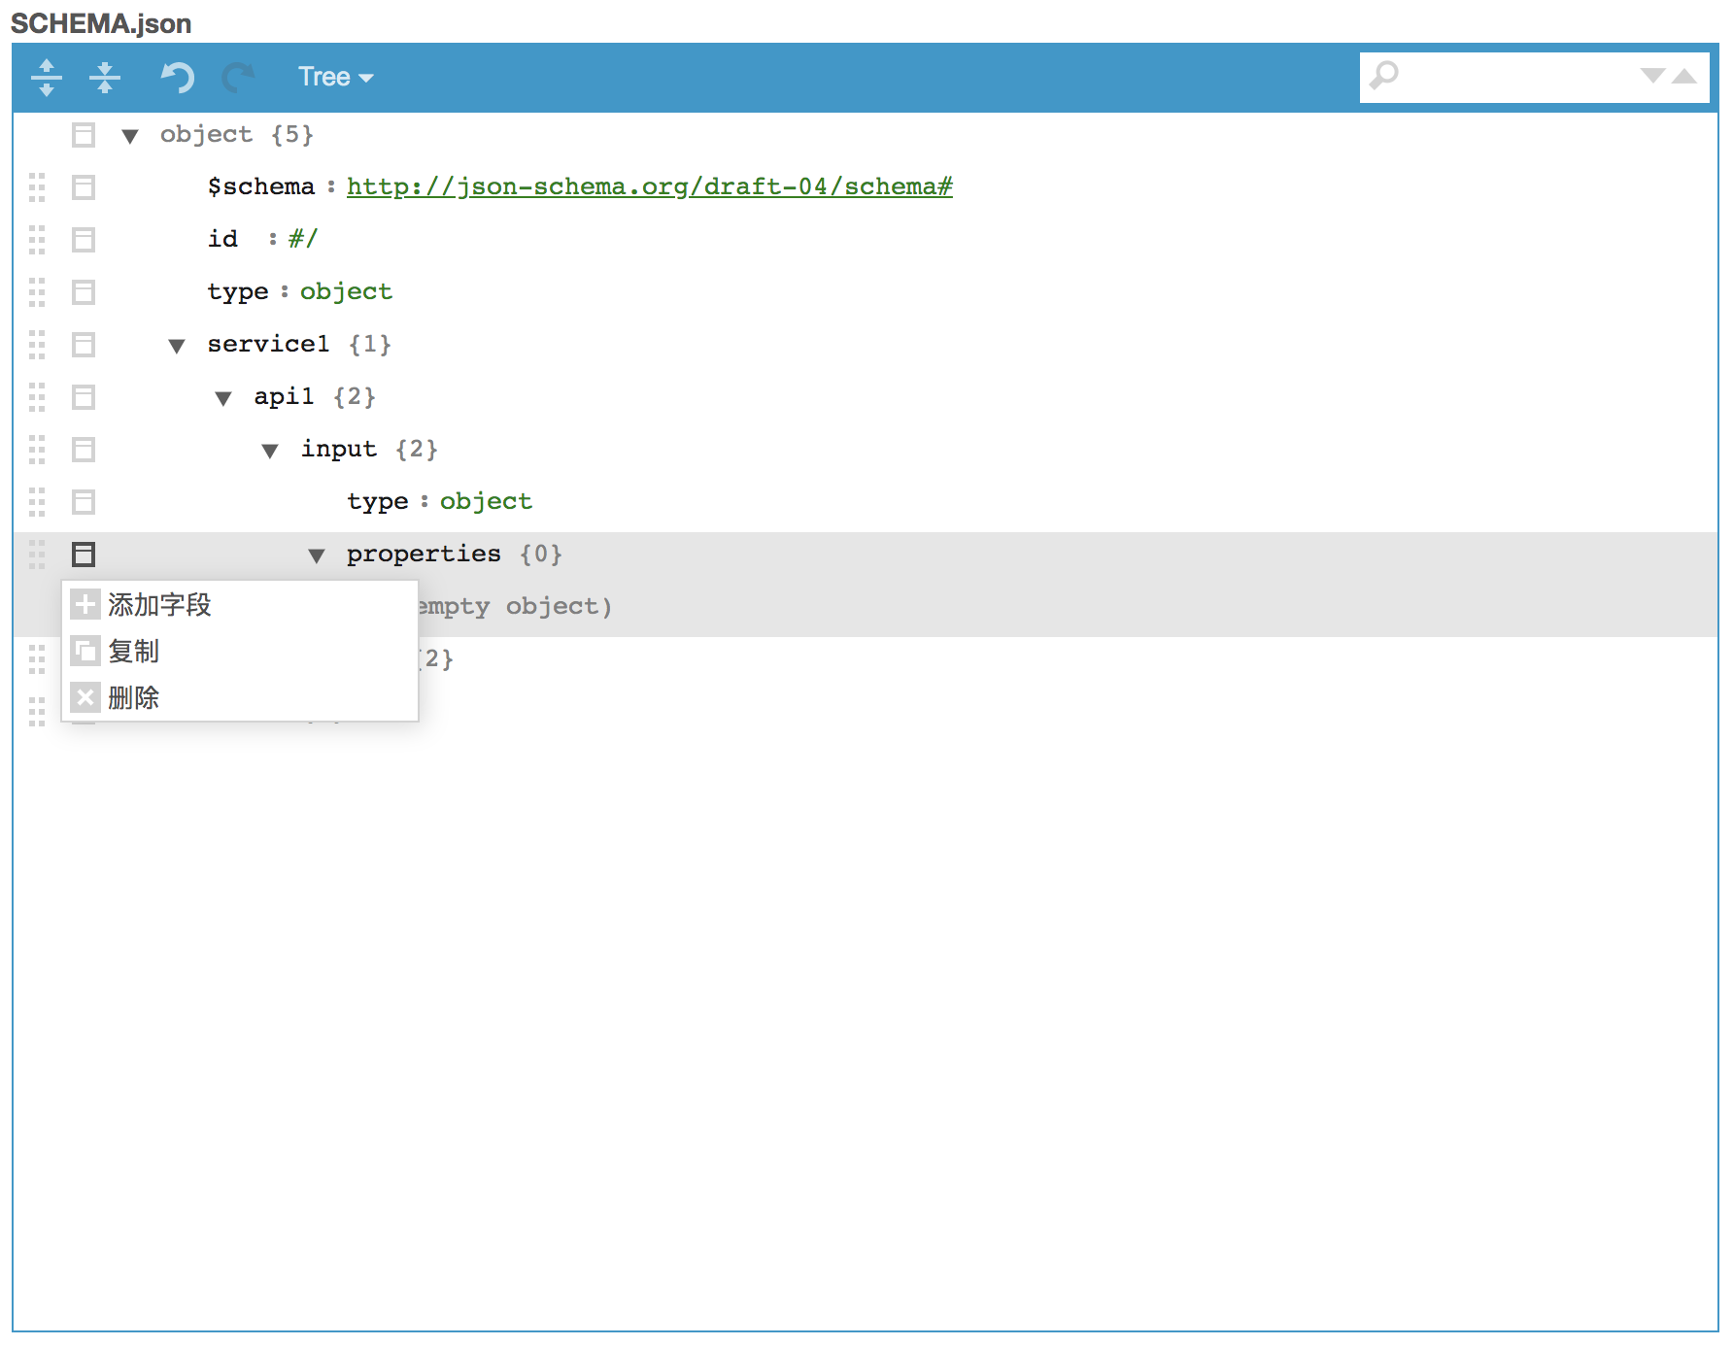Go to previous search result arrow
Viewport: 1733px width, 1346px height.
coord(1684,76)
